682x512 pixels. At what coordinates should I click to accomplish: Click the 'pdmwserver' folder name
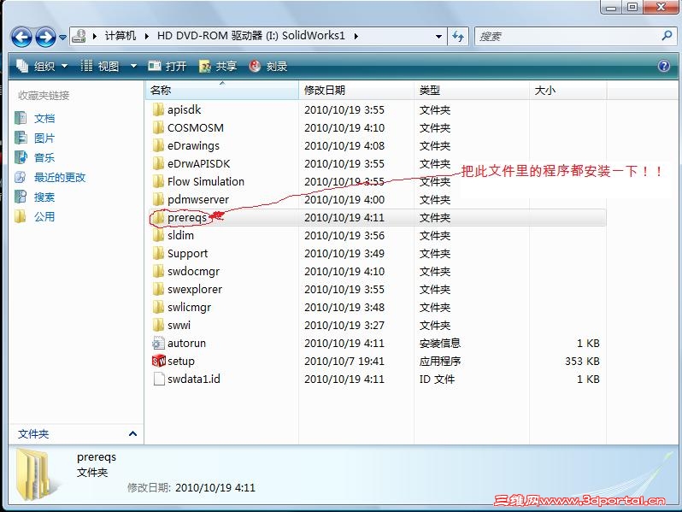pos(198,200)
